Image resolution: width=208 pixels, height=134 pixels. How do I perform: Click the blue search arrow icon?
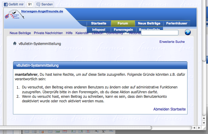click(x=187, y=32)
